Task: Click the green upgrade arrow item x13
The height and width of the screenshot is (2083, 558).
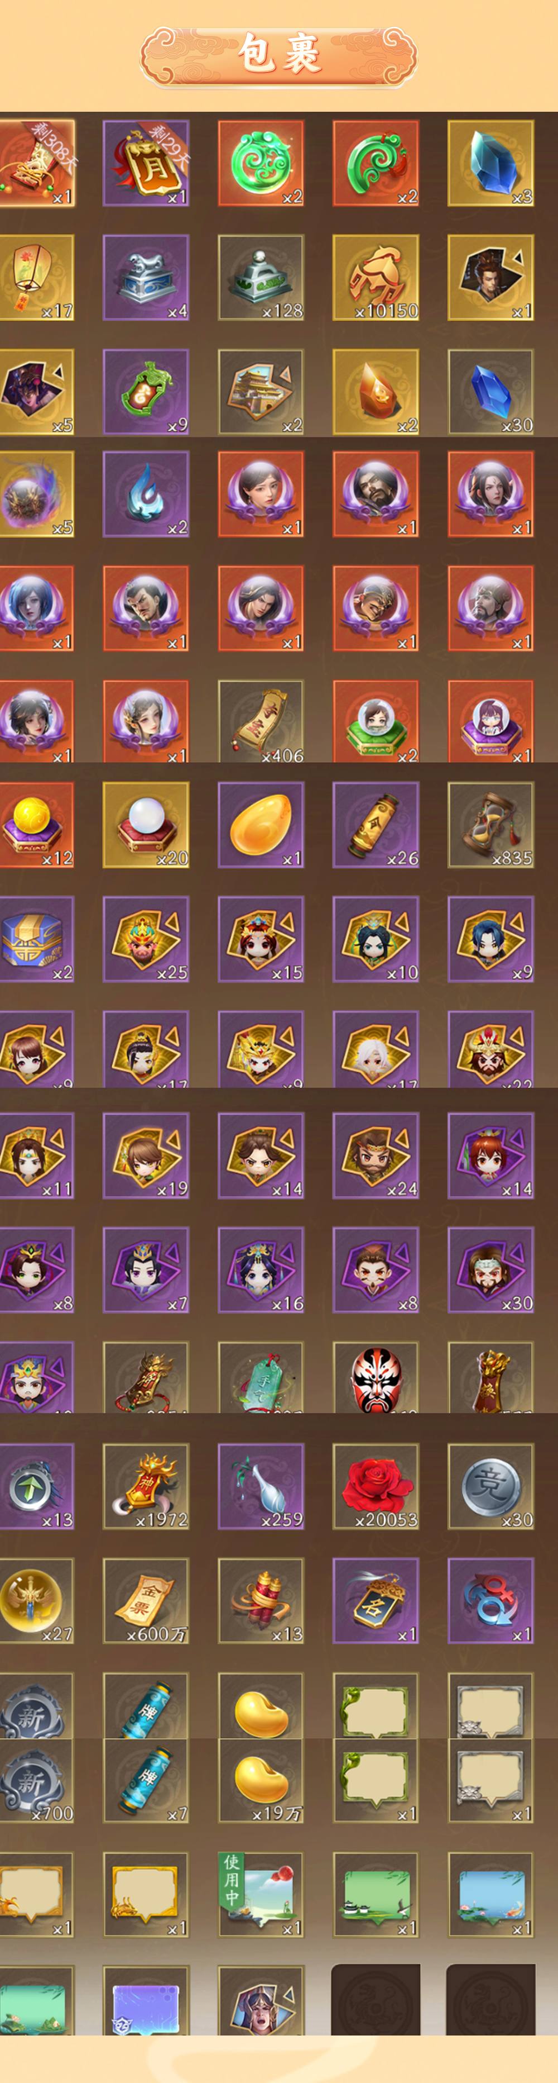Action: pyautogui.click(x=36, y=1486)
